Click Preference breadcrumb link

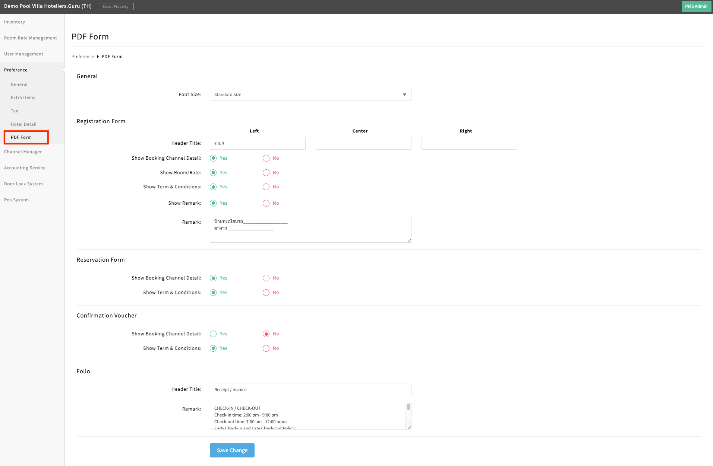click(x=83, y=57)
